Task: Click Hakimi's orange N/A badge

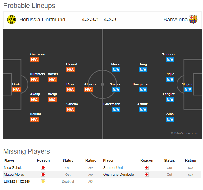Action: 34,120
